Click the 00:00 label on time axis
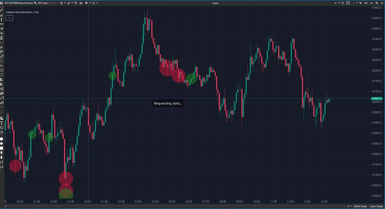Screen dimensions: 385x209 (87, 202)
